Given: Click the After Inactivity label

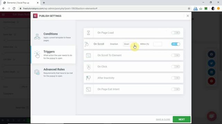Looking at the screenshot, I should click(106, 78).
